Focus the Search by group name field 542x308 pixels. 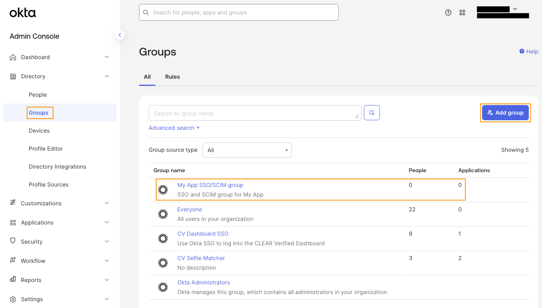tap(255, 113)
